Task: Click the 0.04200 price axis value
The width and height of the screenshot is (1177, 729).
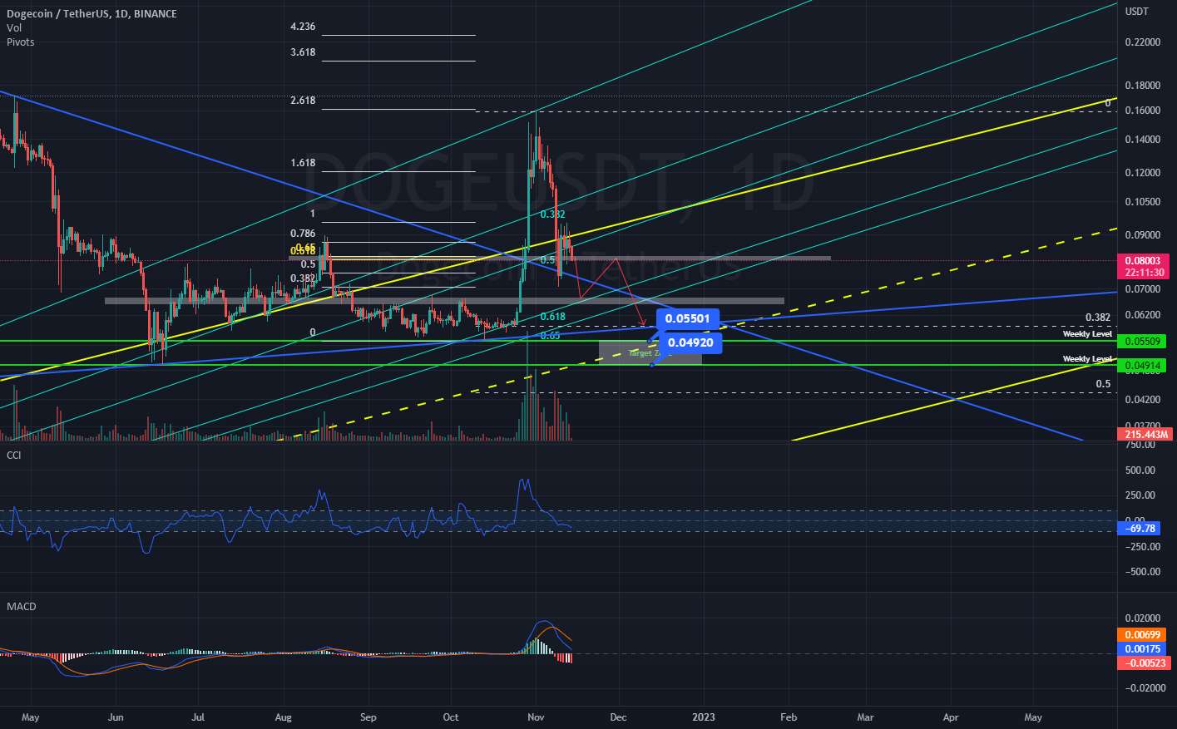Action: (x=1143, y=400)
